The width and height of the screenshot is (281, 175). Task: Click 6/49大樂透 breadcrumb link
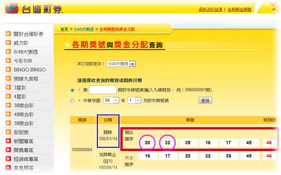[x=84, y=29]
